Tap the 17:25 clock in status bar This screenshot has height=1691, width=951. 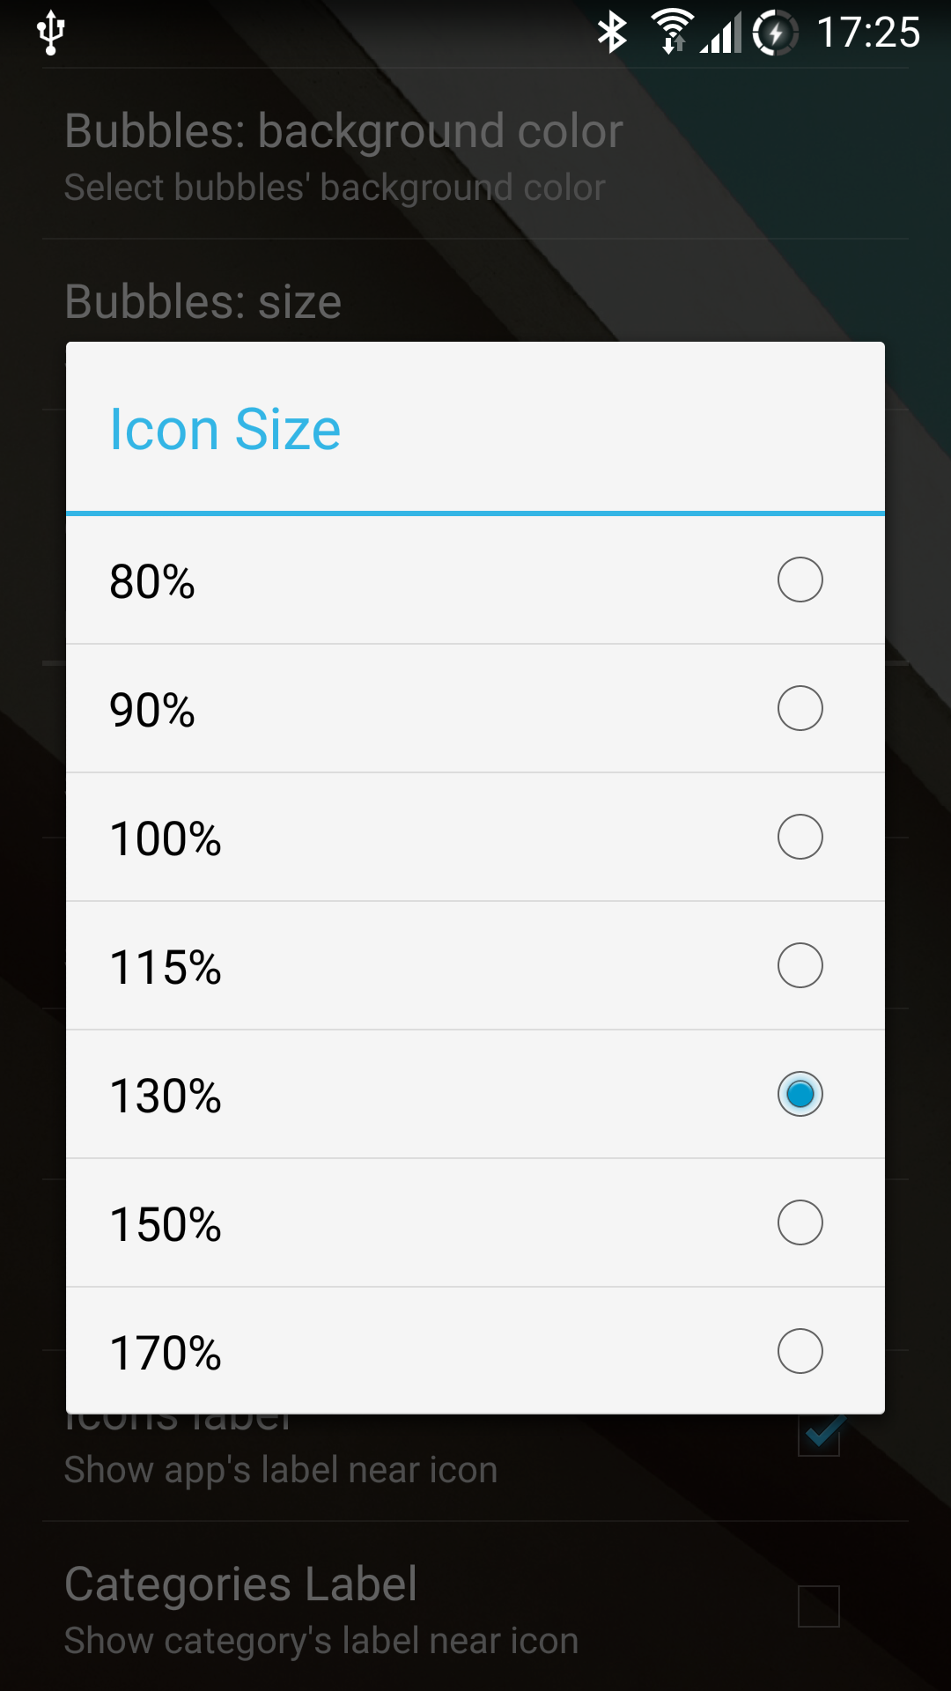coord(868,33)
